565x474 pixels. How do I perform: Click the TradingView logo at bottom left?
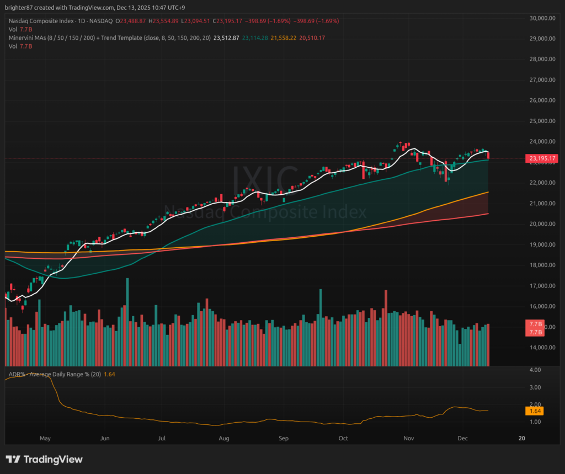click(44, 460)
